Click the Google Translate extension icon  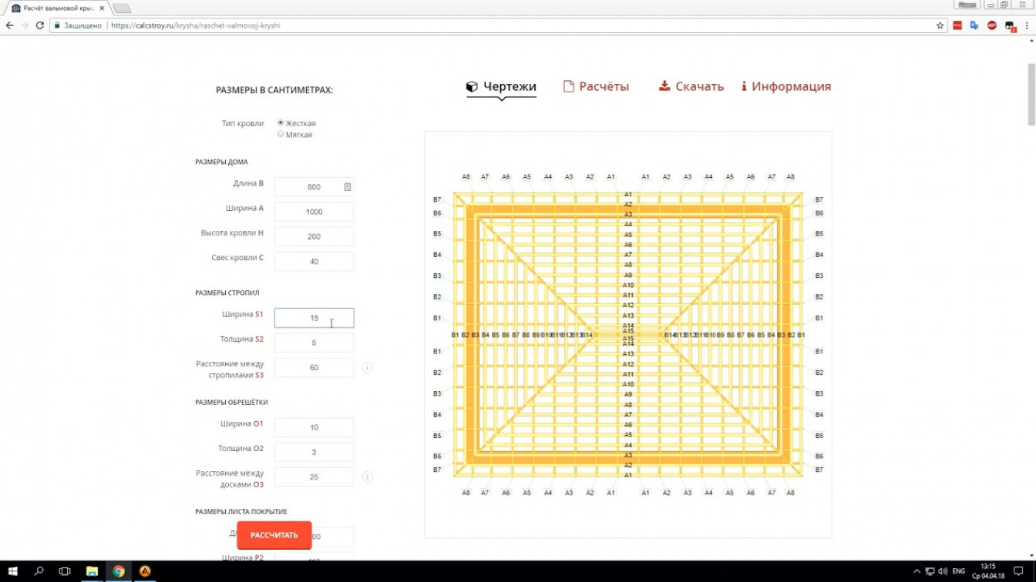pos(974,25)
